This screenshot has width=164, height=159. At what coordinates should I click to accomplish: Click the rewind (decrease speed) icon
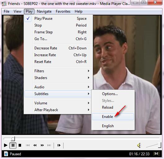(35, 145)
